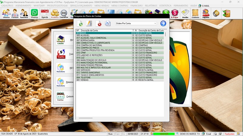Select the COMPRA DE PNEUS row
Screen dimensions: 243x136
tap(120, 48)
